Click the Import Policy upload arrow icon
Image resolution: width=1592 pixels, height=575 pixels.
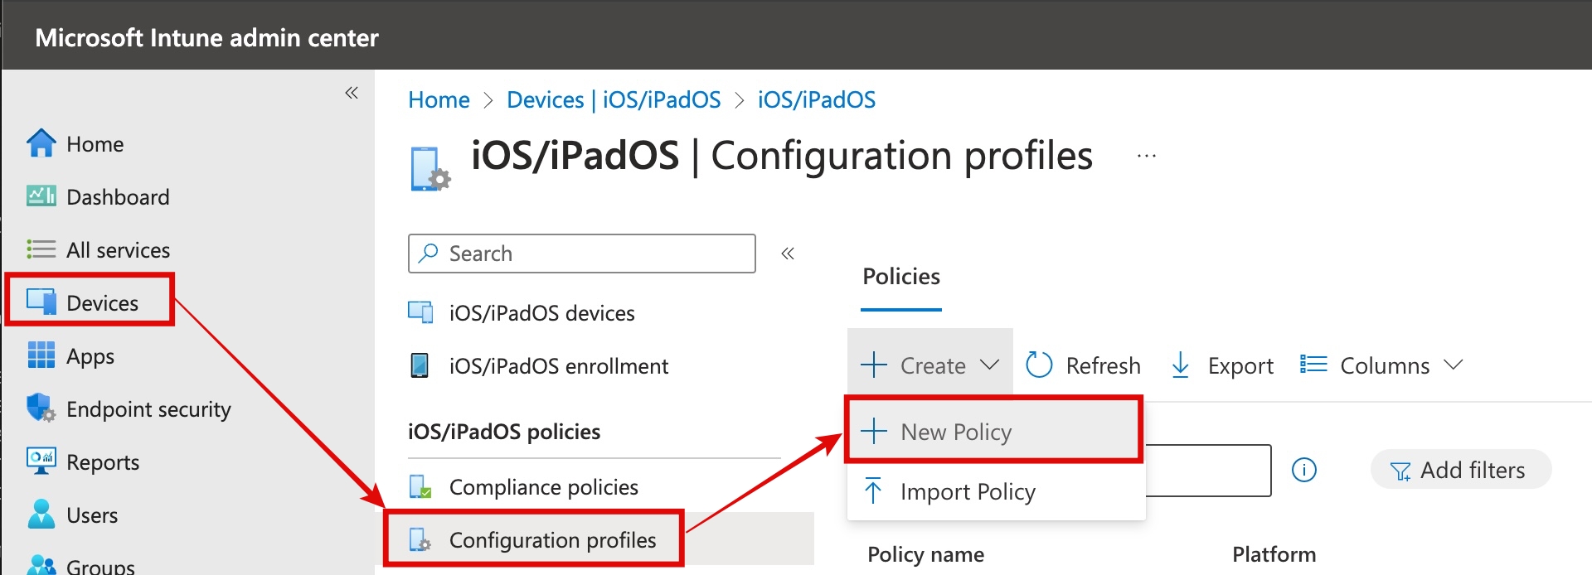click(873, 490)
